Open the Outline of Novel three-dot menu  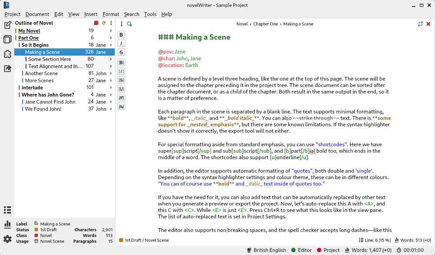(x=111, y=23)
